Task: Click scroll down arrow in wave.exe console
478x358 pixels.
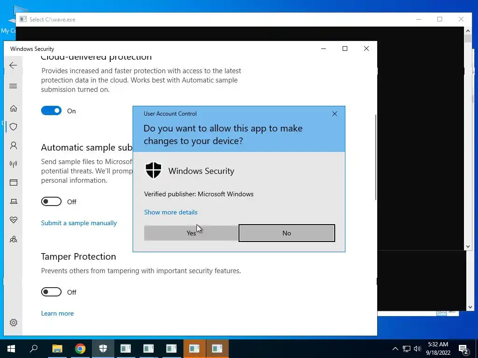Action: [x=468, y=247]
